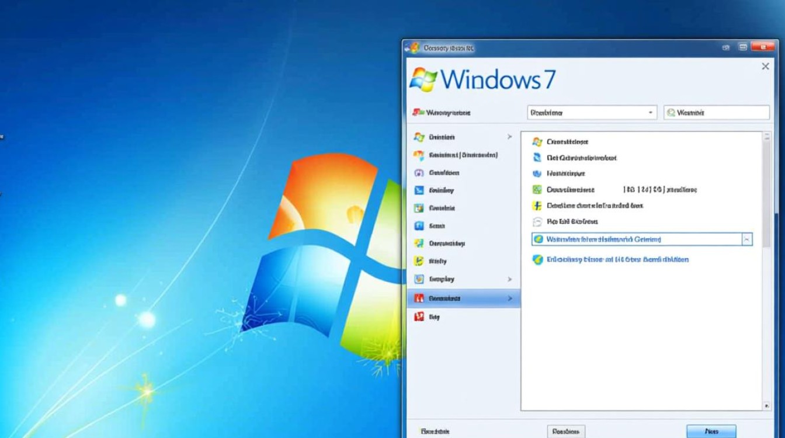Click the blue monitor icon in left sidebar
785x438 pixels.
pyautogui.click(x=419, y=190)
